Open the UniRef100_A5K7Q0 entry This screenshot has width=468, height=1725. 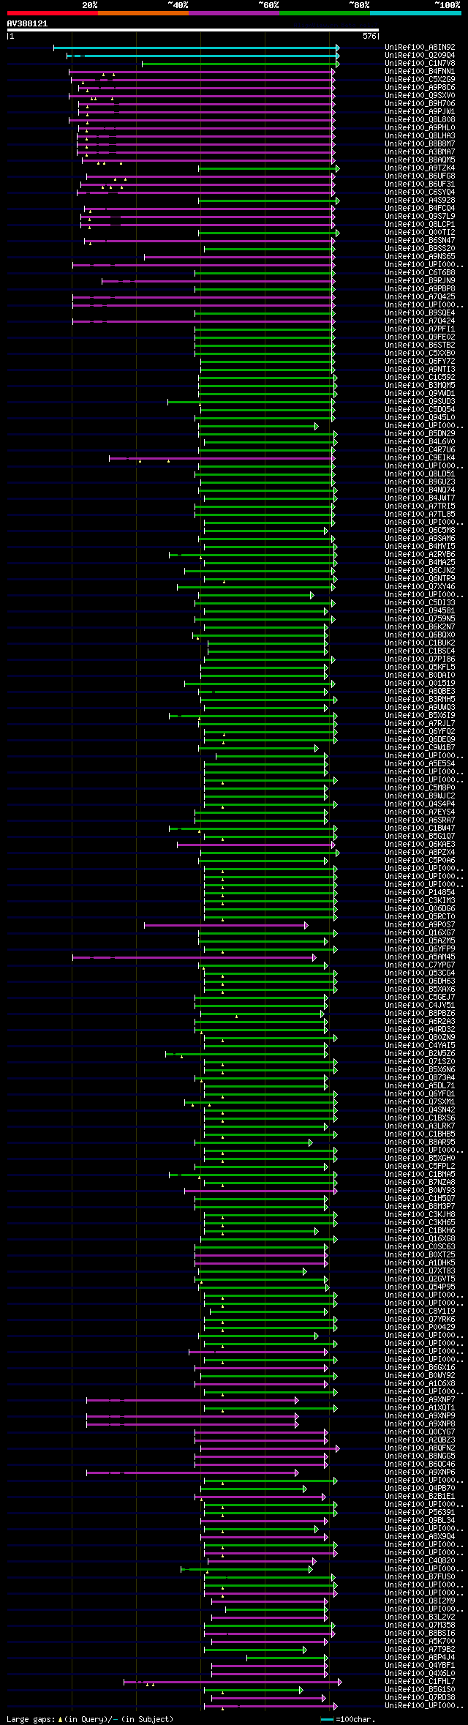pyautogui.click(x=420, y=1642)
